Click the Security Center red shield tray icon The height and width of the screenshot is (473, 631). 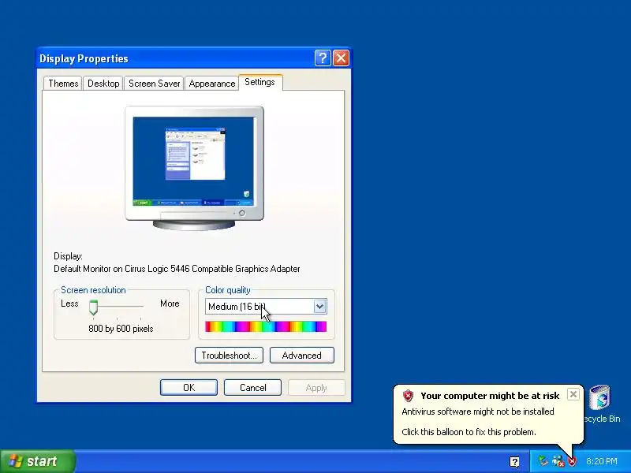click(573, 461)
